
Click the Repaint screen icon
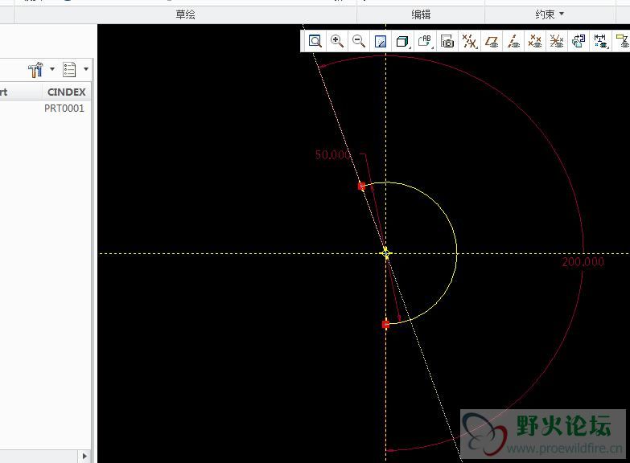point(381,41)
